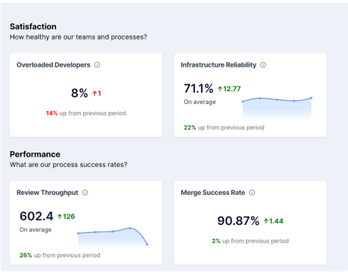Click the 602.4 review throughput value
The height and width of the screenshot is (272, 348).
tap(36, 216)
